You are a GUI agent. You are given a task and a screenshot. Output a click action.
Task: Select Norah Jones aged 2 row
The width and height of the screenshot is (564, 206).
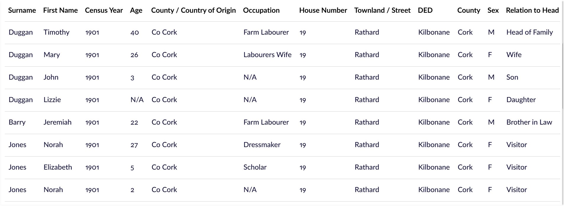coord(282,190)
